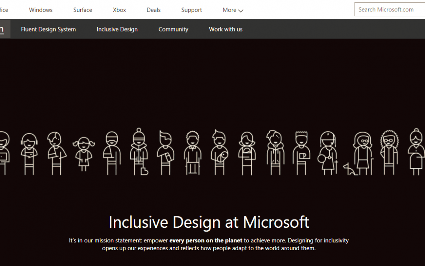
Task: Click the Search Microsoft.com field
Action: 390,9
